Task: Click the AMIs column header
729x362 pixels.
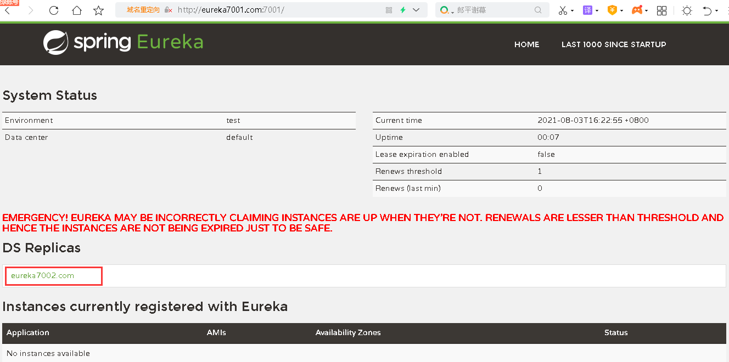Action: point(216,332)
